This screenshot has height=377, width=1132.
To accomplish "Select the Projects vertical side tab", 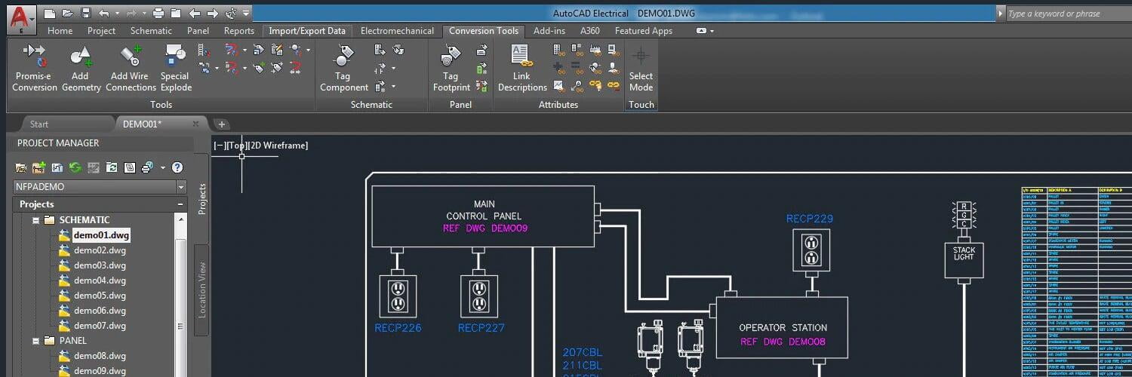I will tap(201, 198).
